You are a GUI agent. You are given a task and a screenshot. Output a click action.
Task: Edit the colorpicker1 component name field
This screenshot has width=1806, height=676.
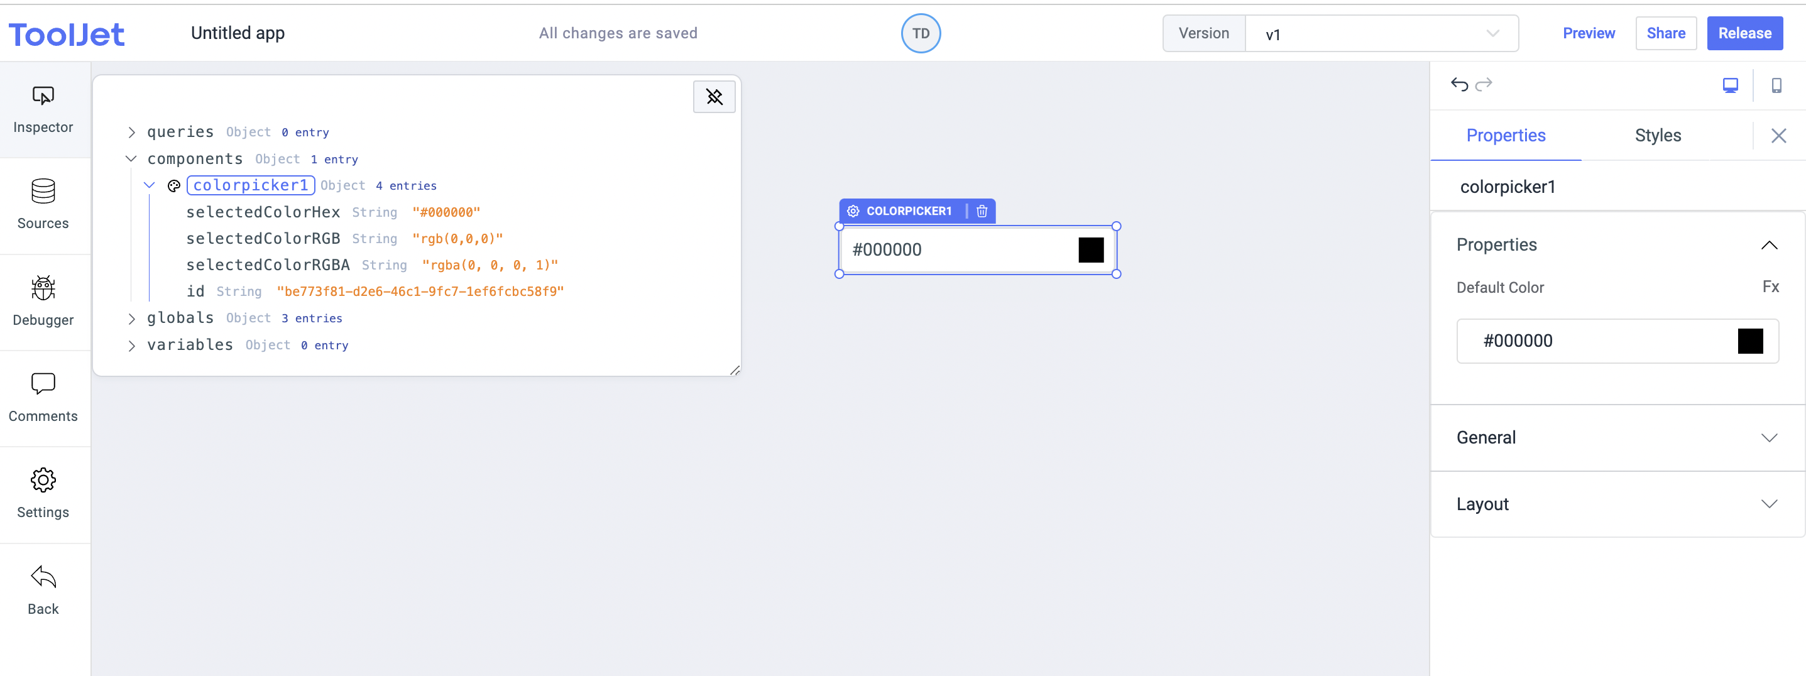click(x=1617, y=187)
